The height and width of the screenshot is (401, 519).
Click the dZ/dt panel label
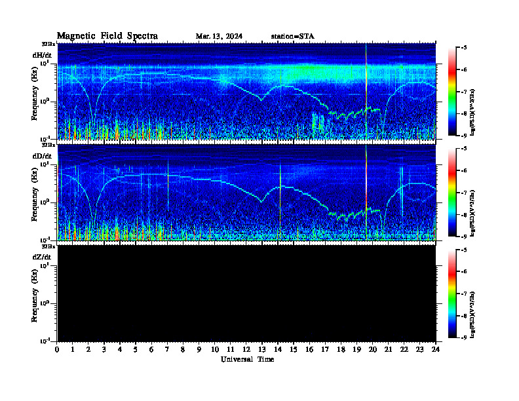pos(42,257)
